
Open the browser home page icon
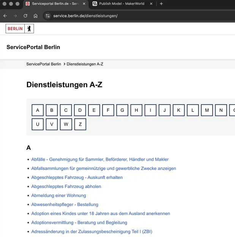pos(35,16)
